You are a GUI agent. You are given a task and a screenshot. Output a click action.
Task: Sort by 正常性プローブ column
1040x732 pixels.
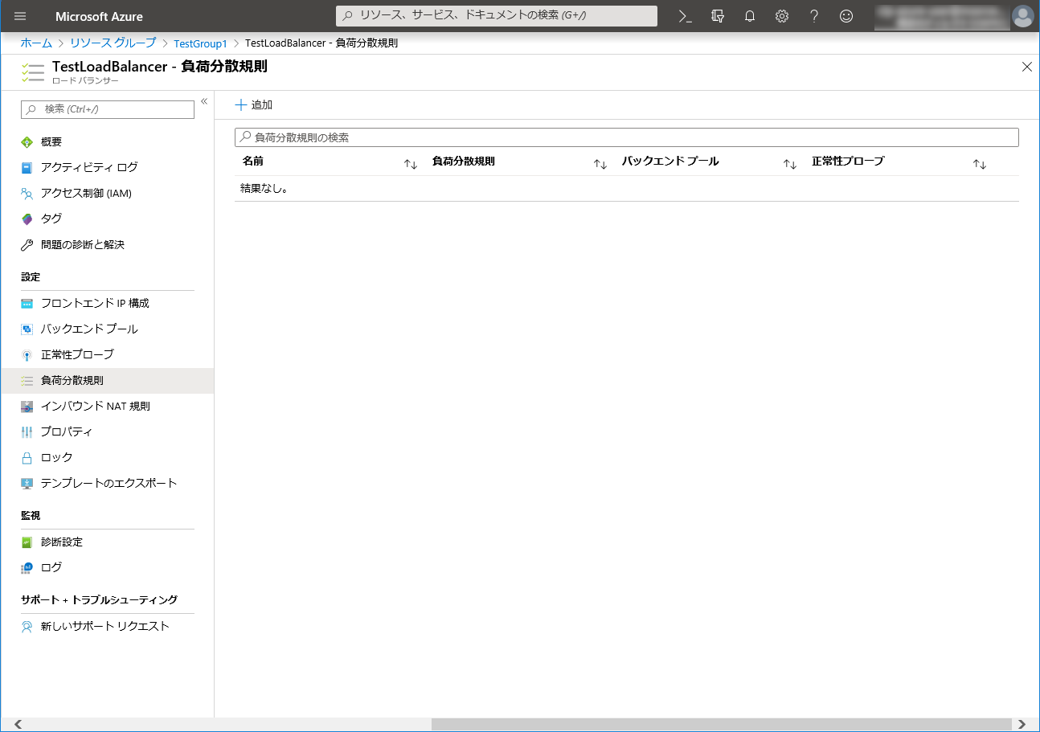tap(979, 164)
